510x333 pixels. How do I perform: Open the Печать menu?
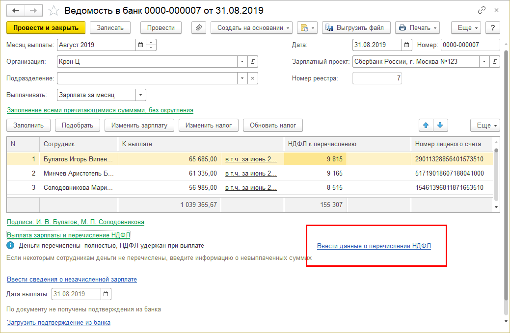(x=417, y=28)
